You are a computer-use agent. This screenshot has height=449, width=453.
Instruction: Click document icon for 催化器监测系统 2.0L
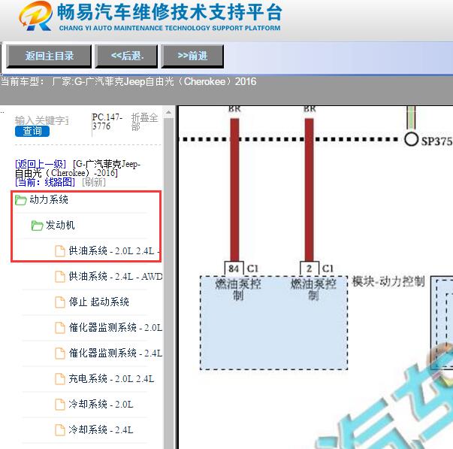click(60, 327)
